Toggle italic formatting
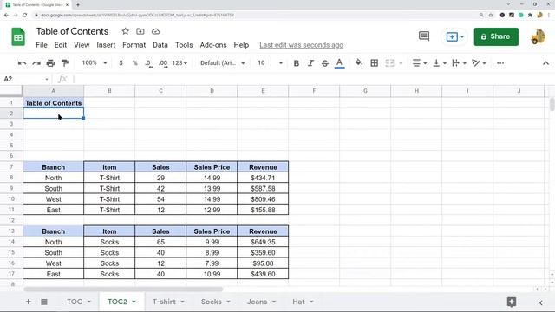The image size is (555, 312). coord(310,63)
